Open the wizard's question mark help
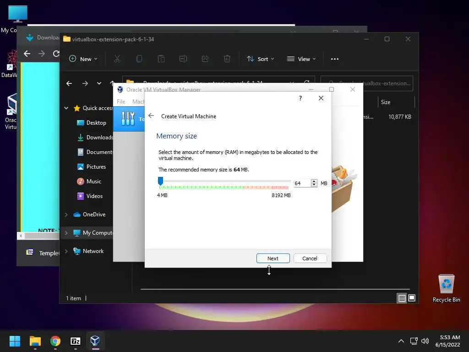The image size is (469, 352). [300, 98]
